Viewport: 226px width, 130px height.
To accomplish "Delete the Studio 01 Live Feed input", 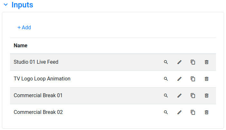I will point(207,62).
